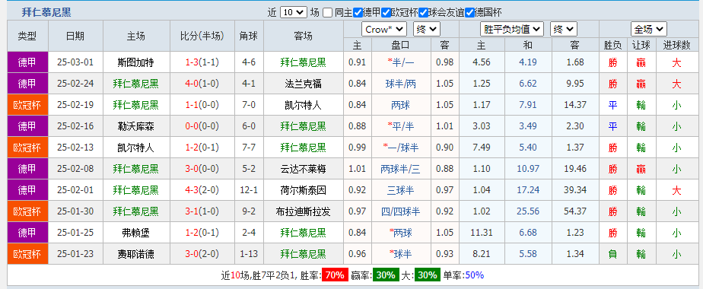Click the green 30% 大 badge
703x289 pixels.
428,275
